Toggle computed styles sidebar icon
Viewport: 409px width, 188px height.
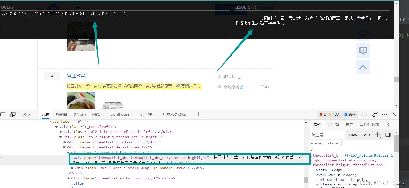coord(388,135)
